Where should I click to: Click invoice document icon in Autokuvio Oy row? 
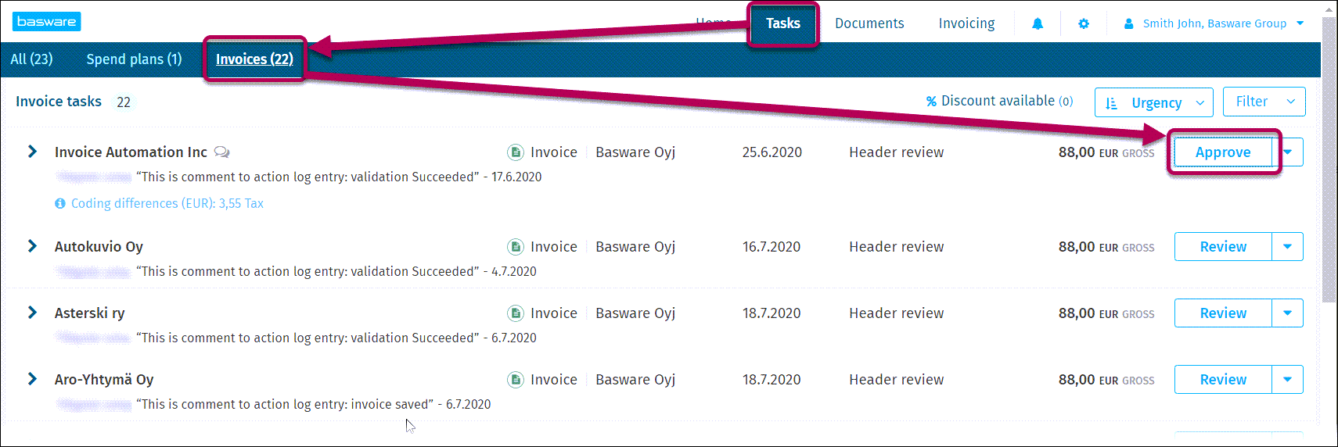(516, 247)
